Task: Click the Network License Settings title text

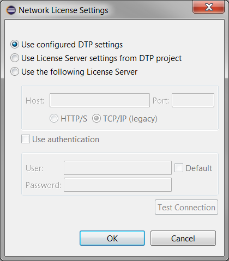Action: click(63, 10)
